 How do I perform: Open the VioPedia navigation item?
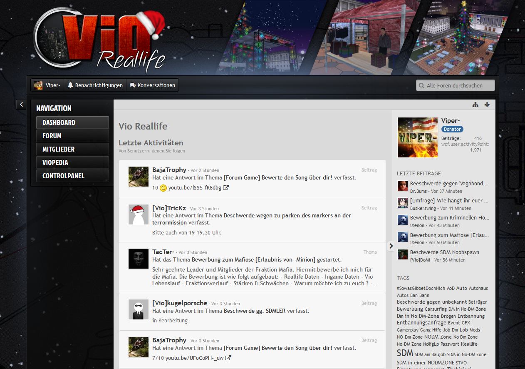tap(72, 162)
